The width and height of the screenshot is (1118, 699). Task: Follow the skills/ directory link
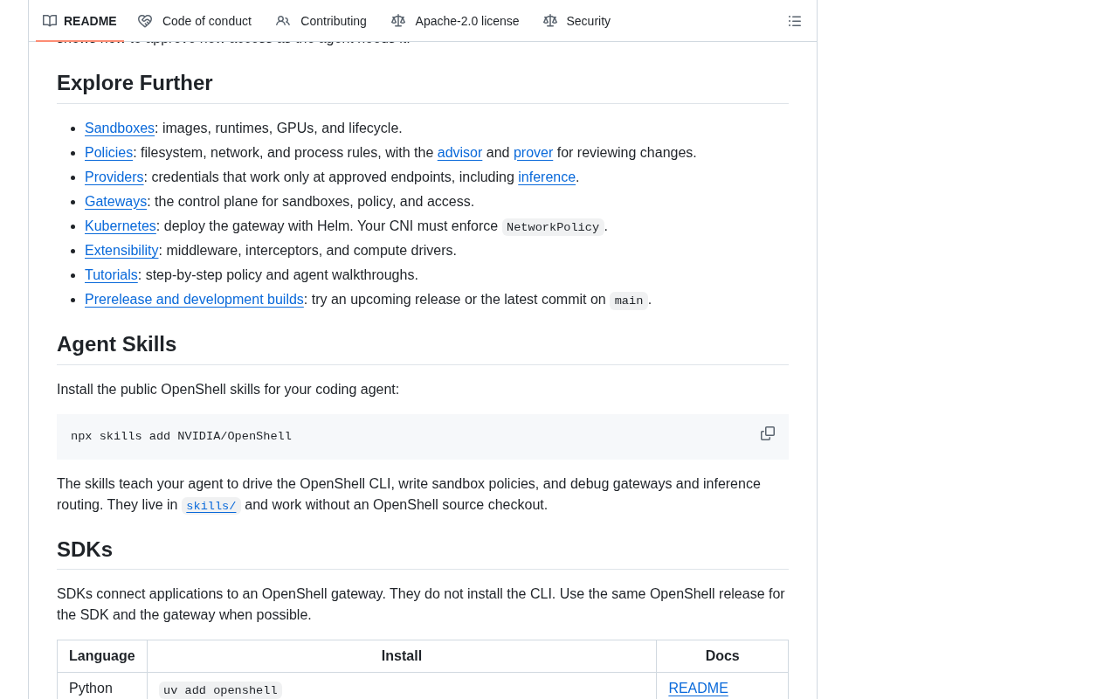pos(210,506)
